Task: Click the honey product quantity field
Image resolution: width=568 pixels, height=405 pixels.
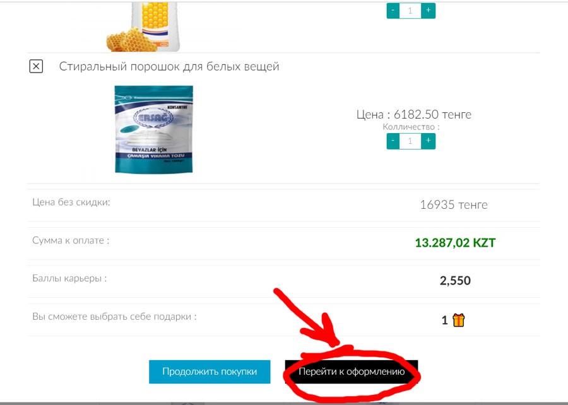Action: [410, 10]
